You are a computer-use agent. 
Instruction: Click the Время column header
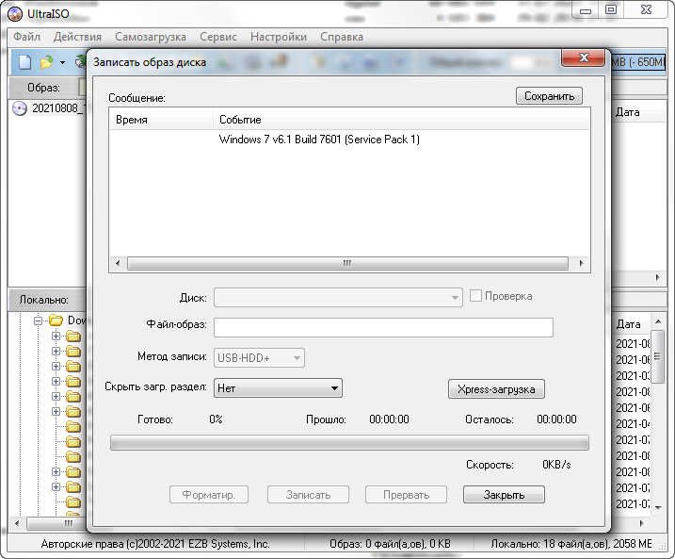coord(161,120)
